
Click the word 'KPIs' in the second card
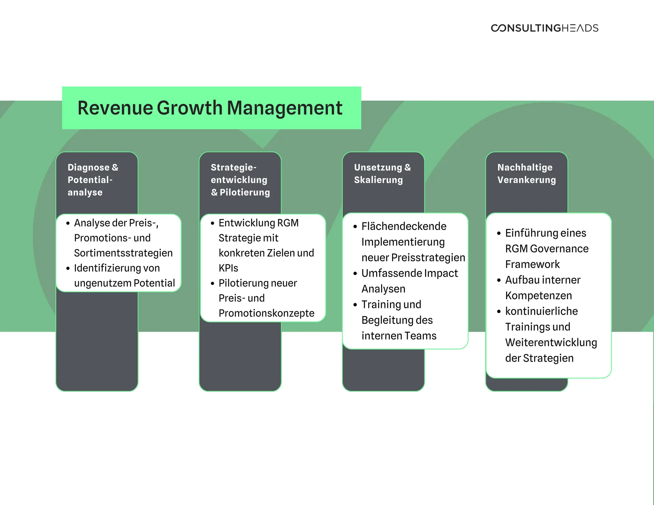point(228,268)
